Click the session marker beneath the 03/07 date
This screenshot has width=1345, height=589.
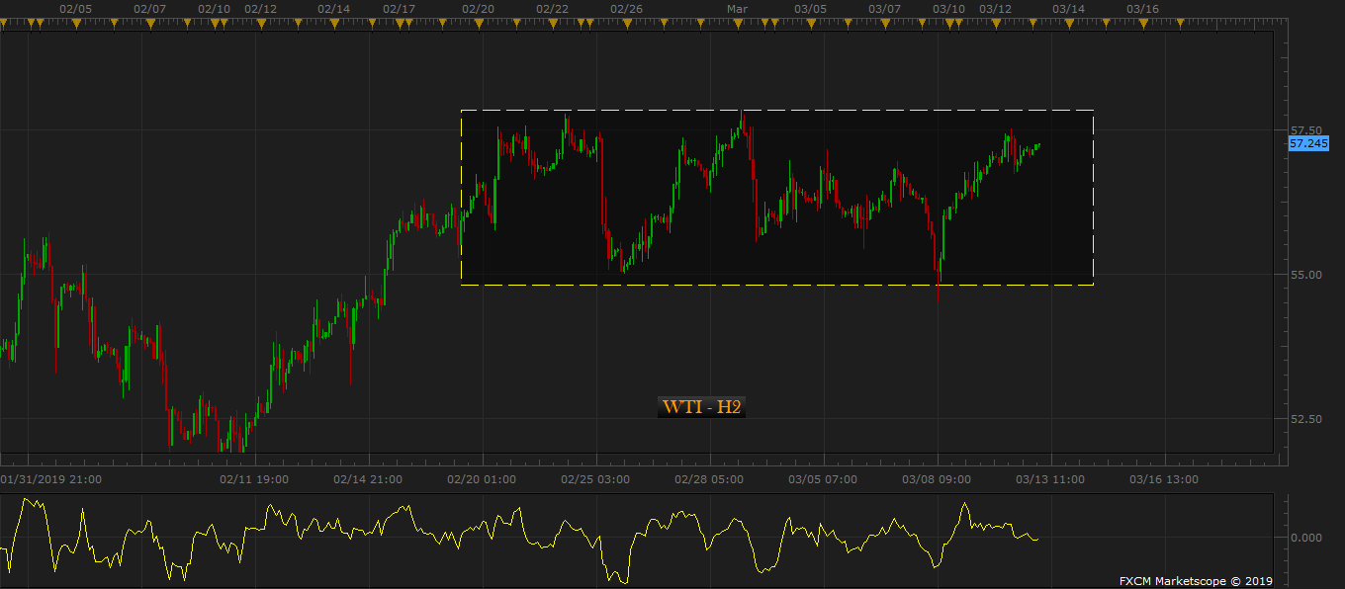tap(884, 25)
